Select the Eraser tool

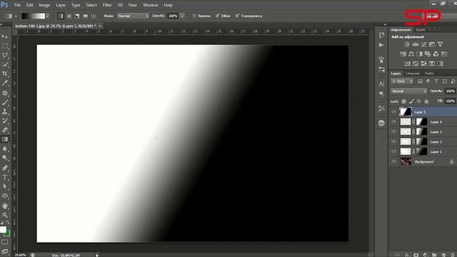[x=5, y=130]
